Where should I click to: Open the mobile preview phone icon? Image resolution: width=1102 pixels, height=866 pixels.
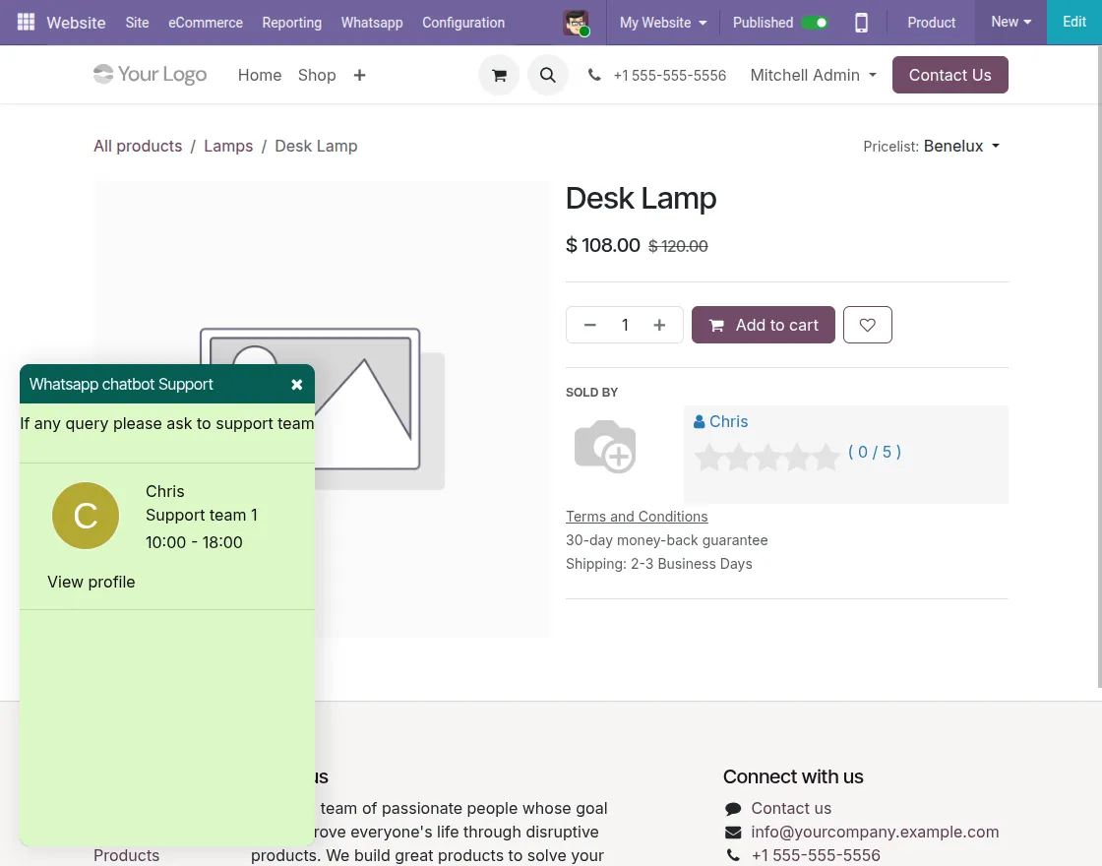861,23
